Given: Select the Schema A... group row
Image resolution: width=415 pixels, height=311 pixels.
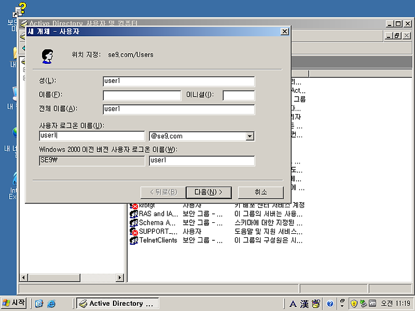Looking at the screenshot, I should click(x=216, y=223).
